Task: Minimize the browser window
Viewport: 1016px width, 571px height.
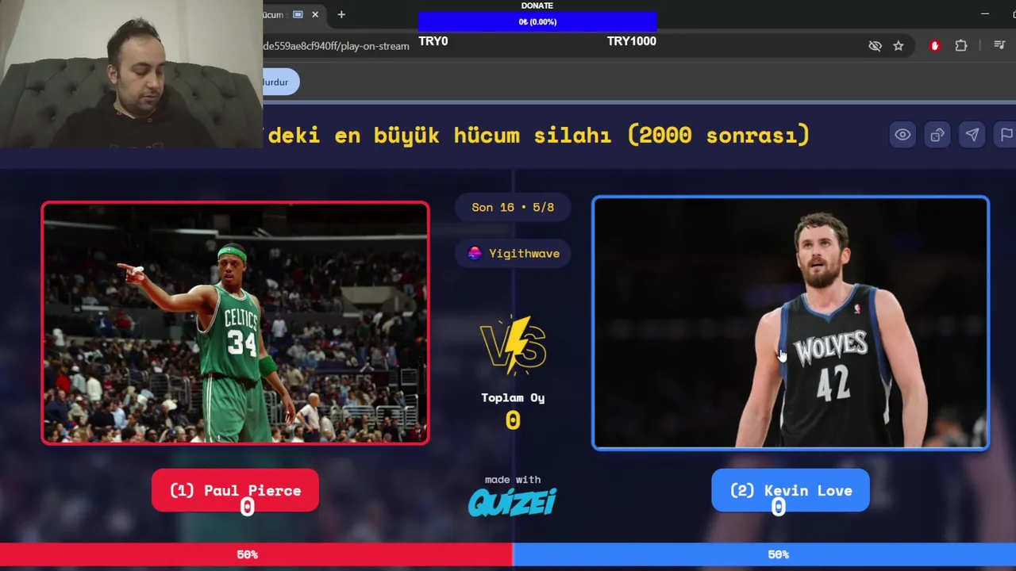Action: [985, 14]
